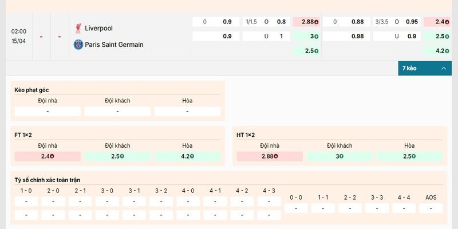
Task: Pick Over 3/3.5 odds 0.95
Action: pos(412,22)
